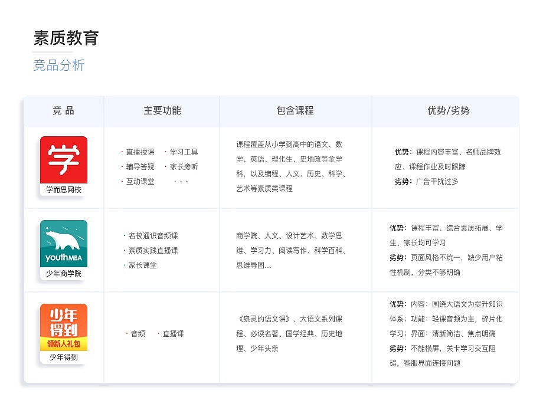The image size is (543, 407).
Task: Click the 竞品分析 subtitle
Action: tap(59, 65)
